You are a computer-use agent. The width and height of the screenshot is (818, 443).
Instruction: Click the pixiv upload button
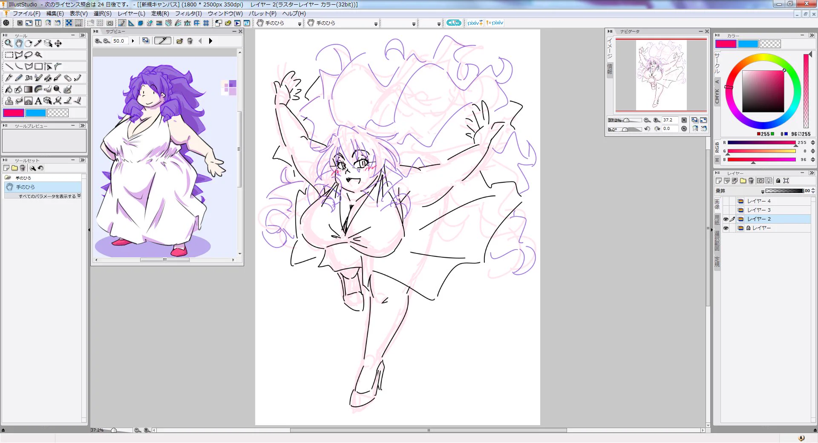coord(475,23)
